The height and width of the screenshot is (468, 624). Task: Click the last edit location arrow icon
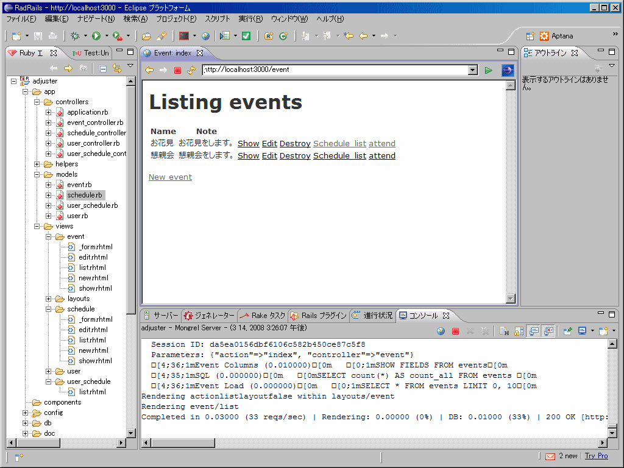point(349,36)
